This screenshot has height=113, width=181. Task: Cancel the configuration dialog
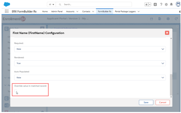click(x=163, y=102)
